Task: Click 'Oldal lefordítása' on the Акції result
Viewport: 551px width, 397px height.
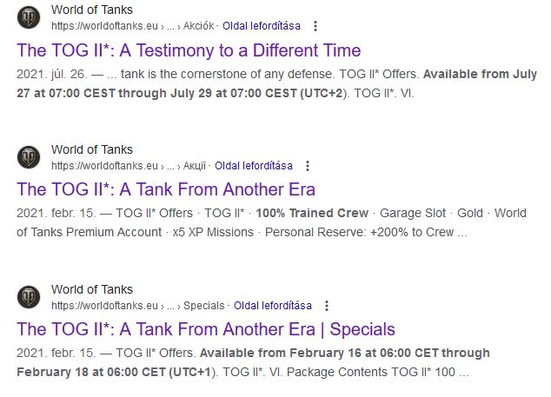Action: pyautogui.click(x=254, y=166)
